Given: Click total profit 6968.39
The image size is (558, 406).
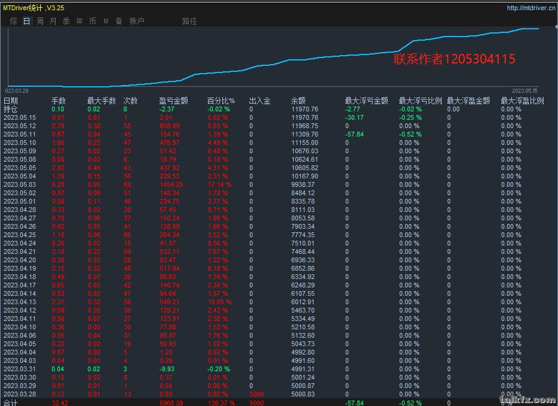Looking at the screenshot, I should (x=171, y=403).
